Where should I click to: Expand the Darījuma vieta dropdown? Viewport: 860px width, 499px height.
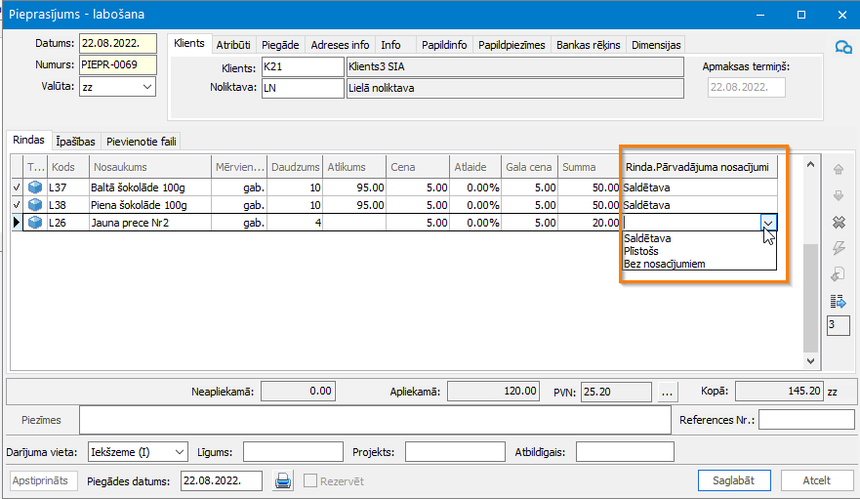coord(178,452)
